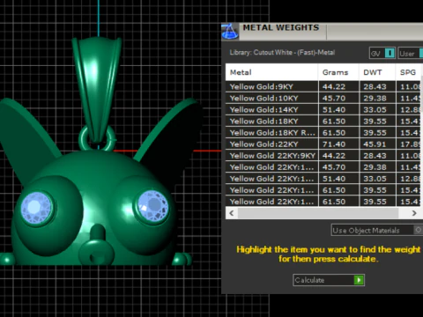The height and width of the screenshot is (317, 423).
Task: Click the left arrow of horizontal scrollbar
Action: tap(232, 213)
